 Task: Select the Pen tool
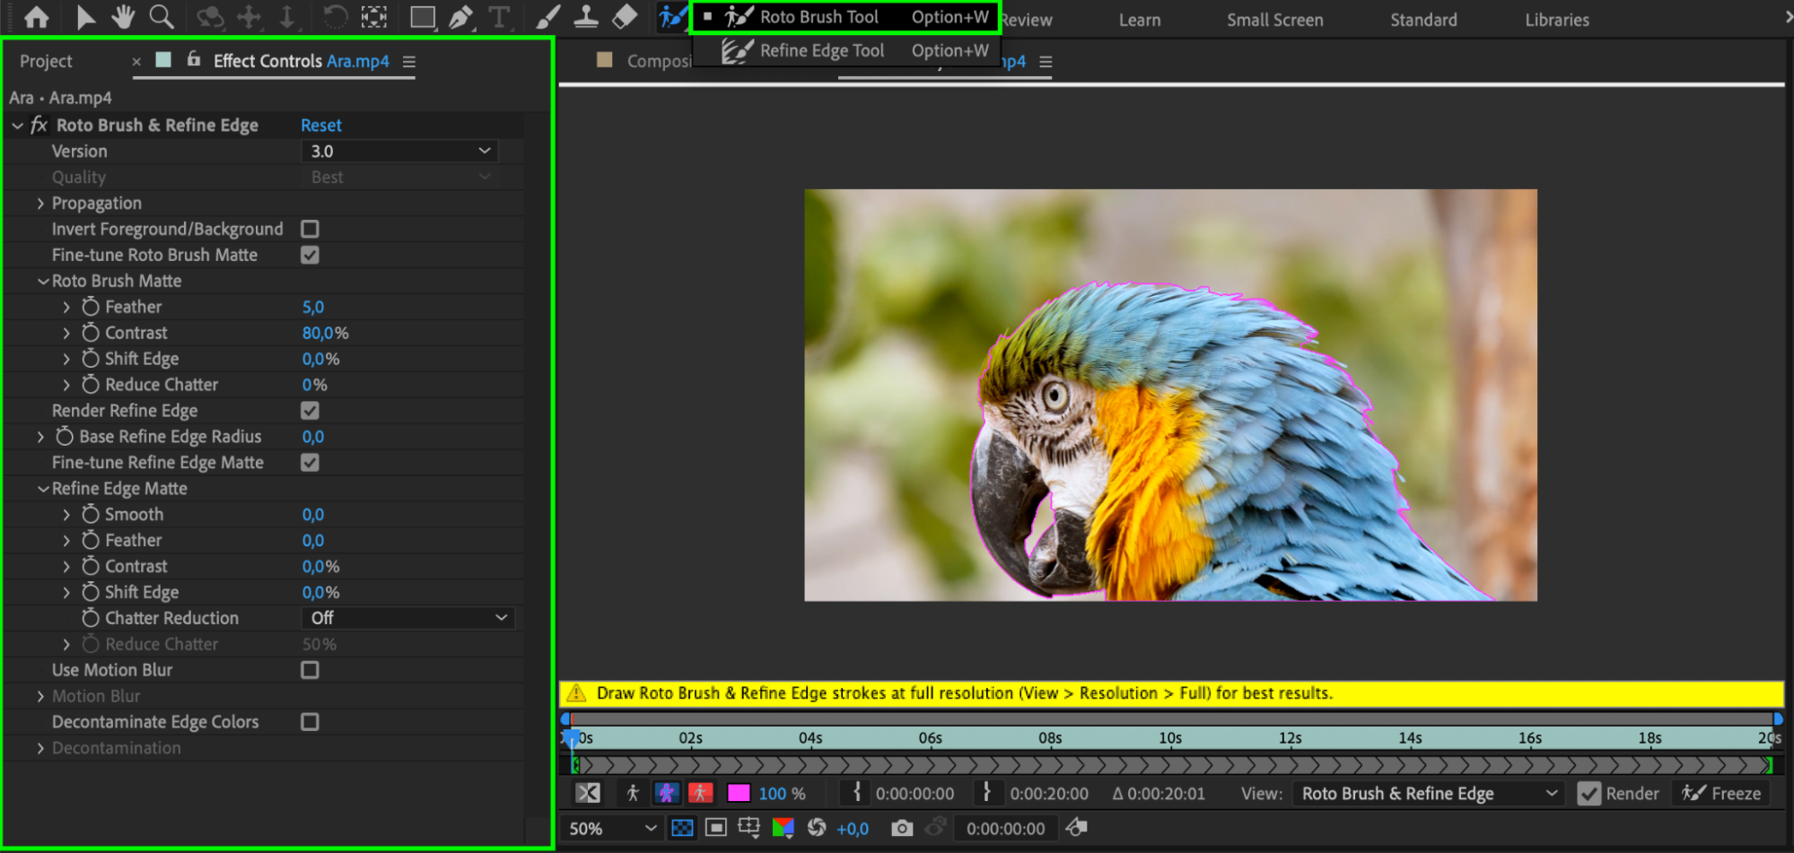[460, 17]
